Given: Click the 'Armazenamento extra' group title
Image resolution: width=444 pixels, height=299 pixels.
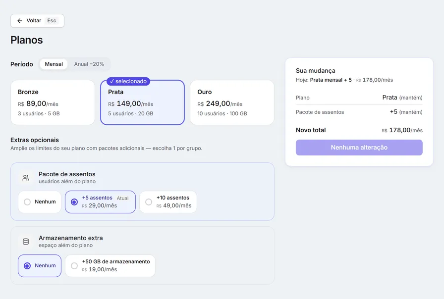Looking at the screenshot, I should [x=71, y=238].
